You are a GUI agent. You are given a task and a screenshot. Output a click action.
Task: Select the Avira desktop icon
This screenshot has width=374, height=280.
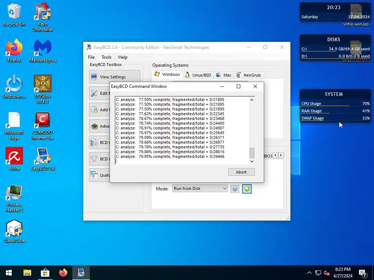(14, 159)
